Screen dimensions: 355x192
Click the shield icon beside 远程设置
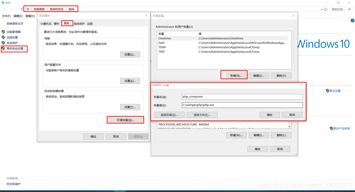click(x=3, y=37)
